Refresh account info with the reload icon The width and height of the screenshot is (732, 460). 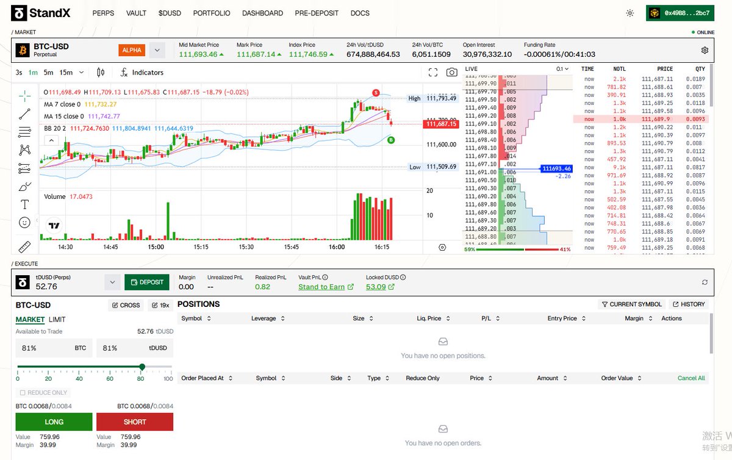tap(705, 282)
